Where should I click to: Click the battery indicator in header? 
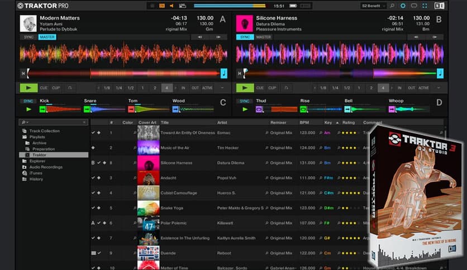click(x=293, y=6)
